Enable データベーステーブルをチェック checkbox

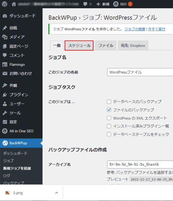pos(109,134)
